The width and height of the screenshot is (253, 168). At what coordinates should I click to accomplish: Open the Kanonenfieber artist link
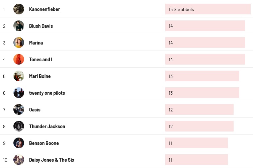tap(45, 9)
